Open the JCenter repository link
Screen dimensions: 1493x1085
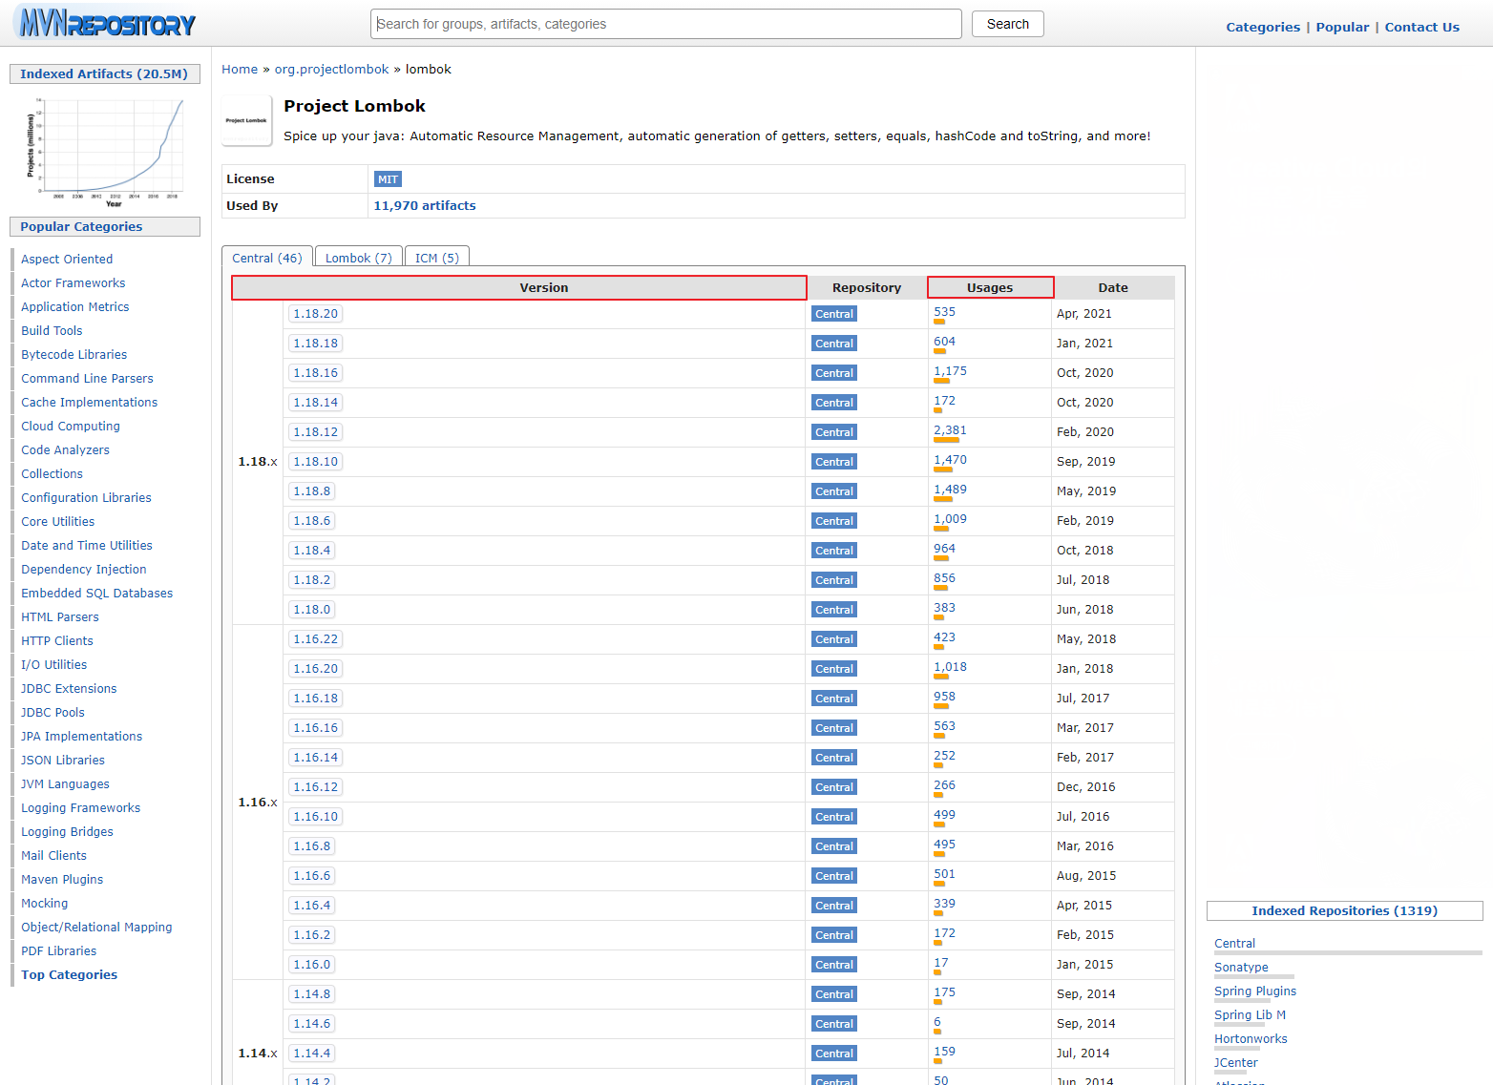[x=1236, y=1063]
